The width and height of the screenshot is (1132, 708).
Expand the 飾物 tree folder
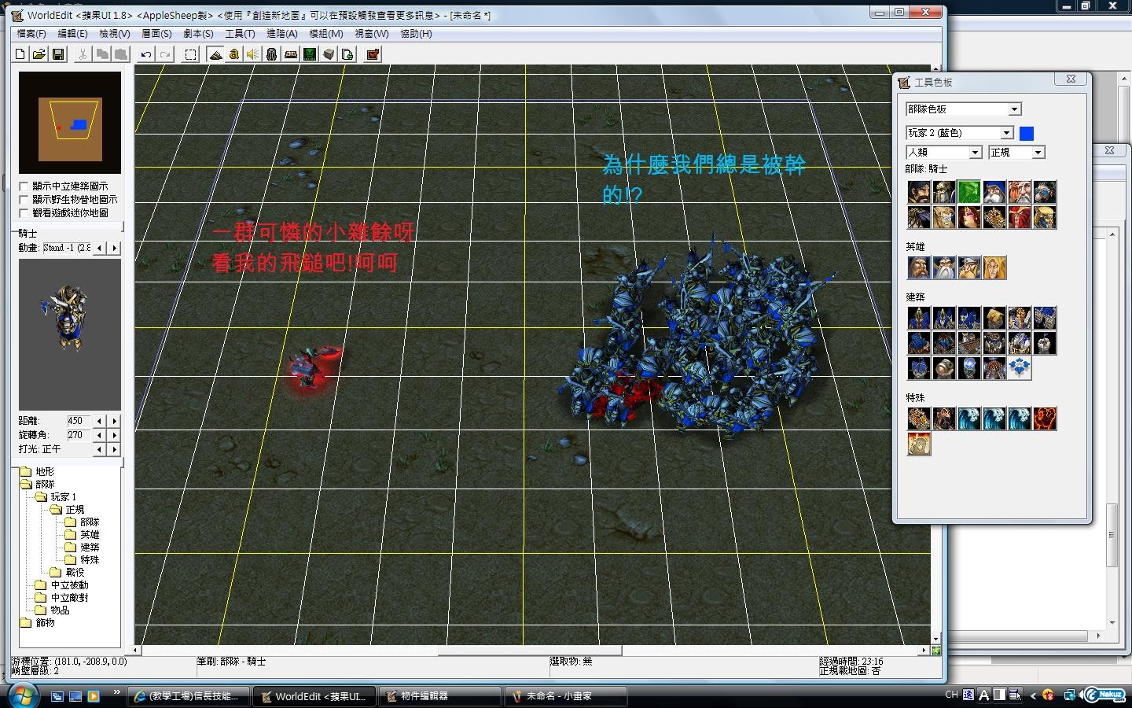pos(26,623)
